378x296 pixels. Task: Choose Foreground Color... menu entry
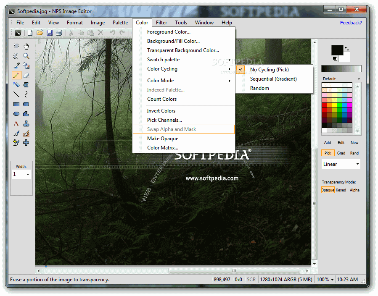point(184,32)
